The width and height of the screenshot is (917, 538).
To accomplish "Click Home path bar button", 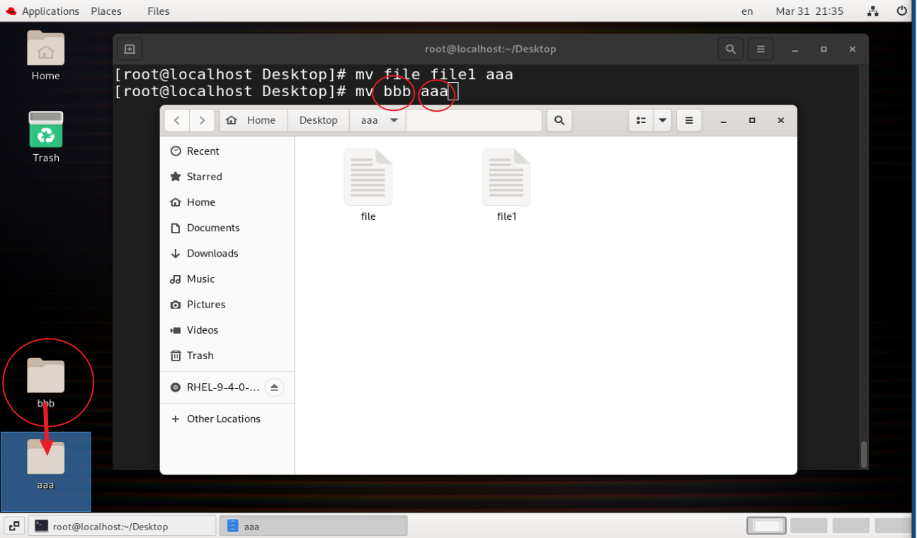I will pos(254,120).
